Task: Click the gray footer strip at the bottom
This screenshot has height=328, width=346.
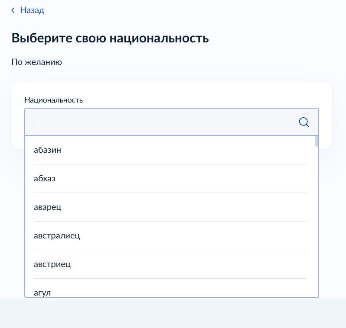Action: pos(173,313)
